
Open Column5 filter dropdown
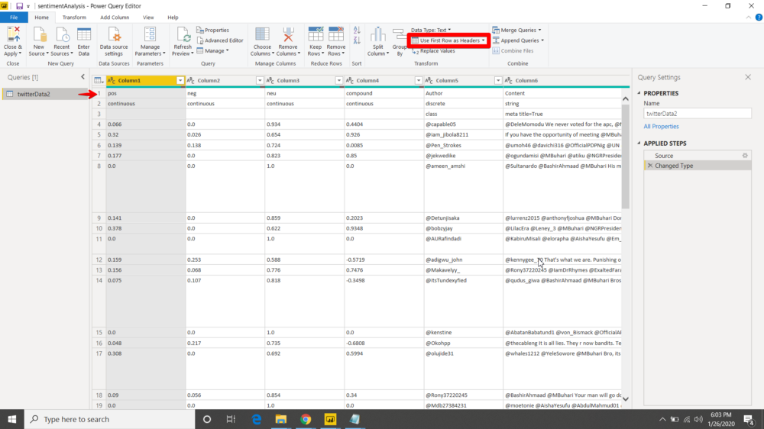(x=498, y=80)
